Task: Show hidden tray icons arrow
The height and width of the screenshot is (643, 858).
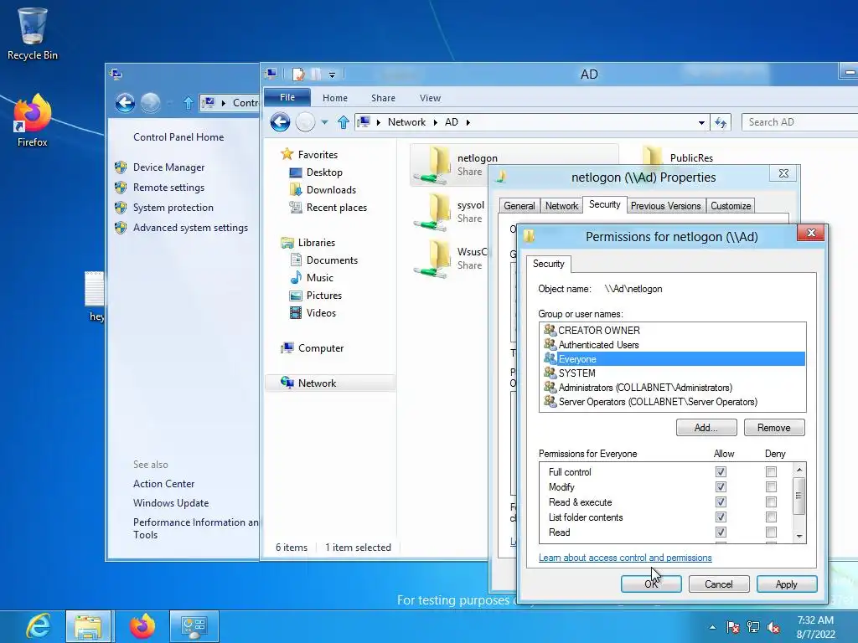Action: click(x=712, y=627)
